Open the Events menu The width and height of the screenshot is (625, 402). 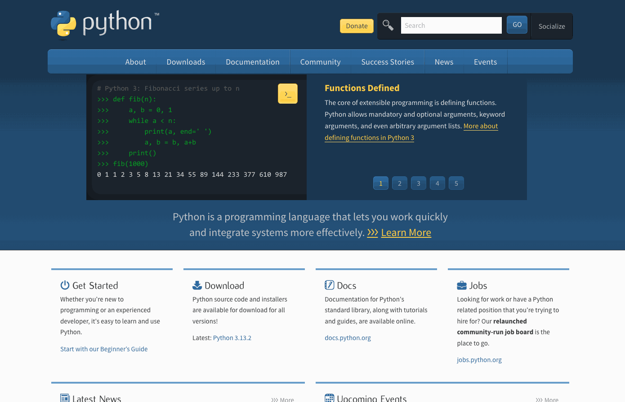click(485, 62)
